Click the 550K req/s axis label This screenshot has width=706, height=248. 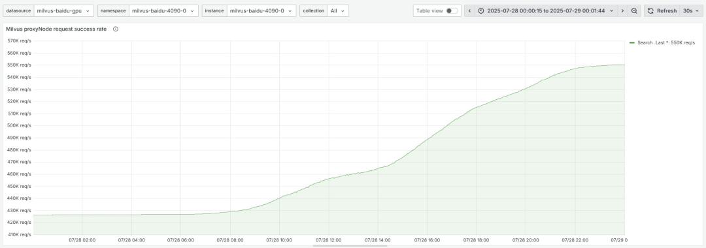coord(20,65)
